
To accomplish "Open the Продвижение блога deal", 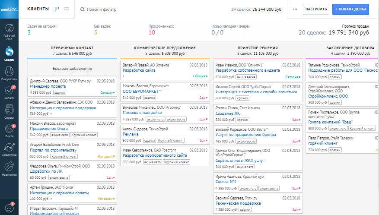I will click(x=49, y=129).
